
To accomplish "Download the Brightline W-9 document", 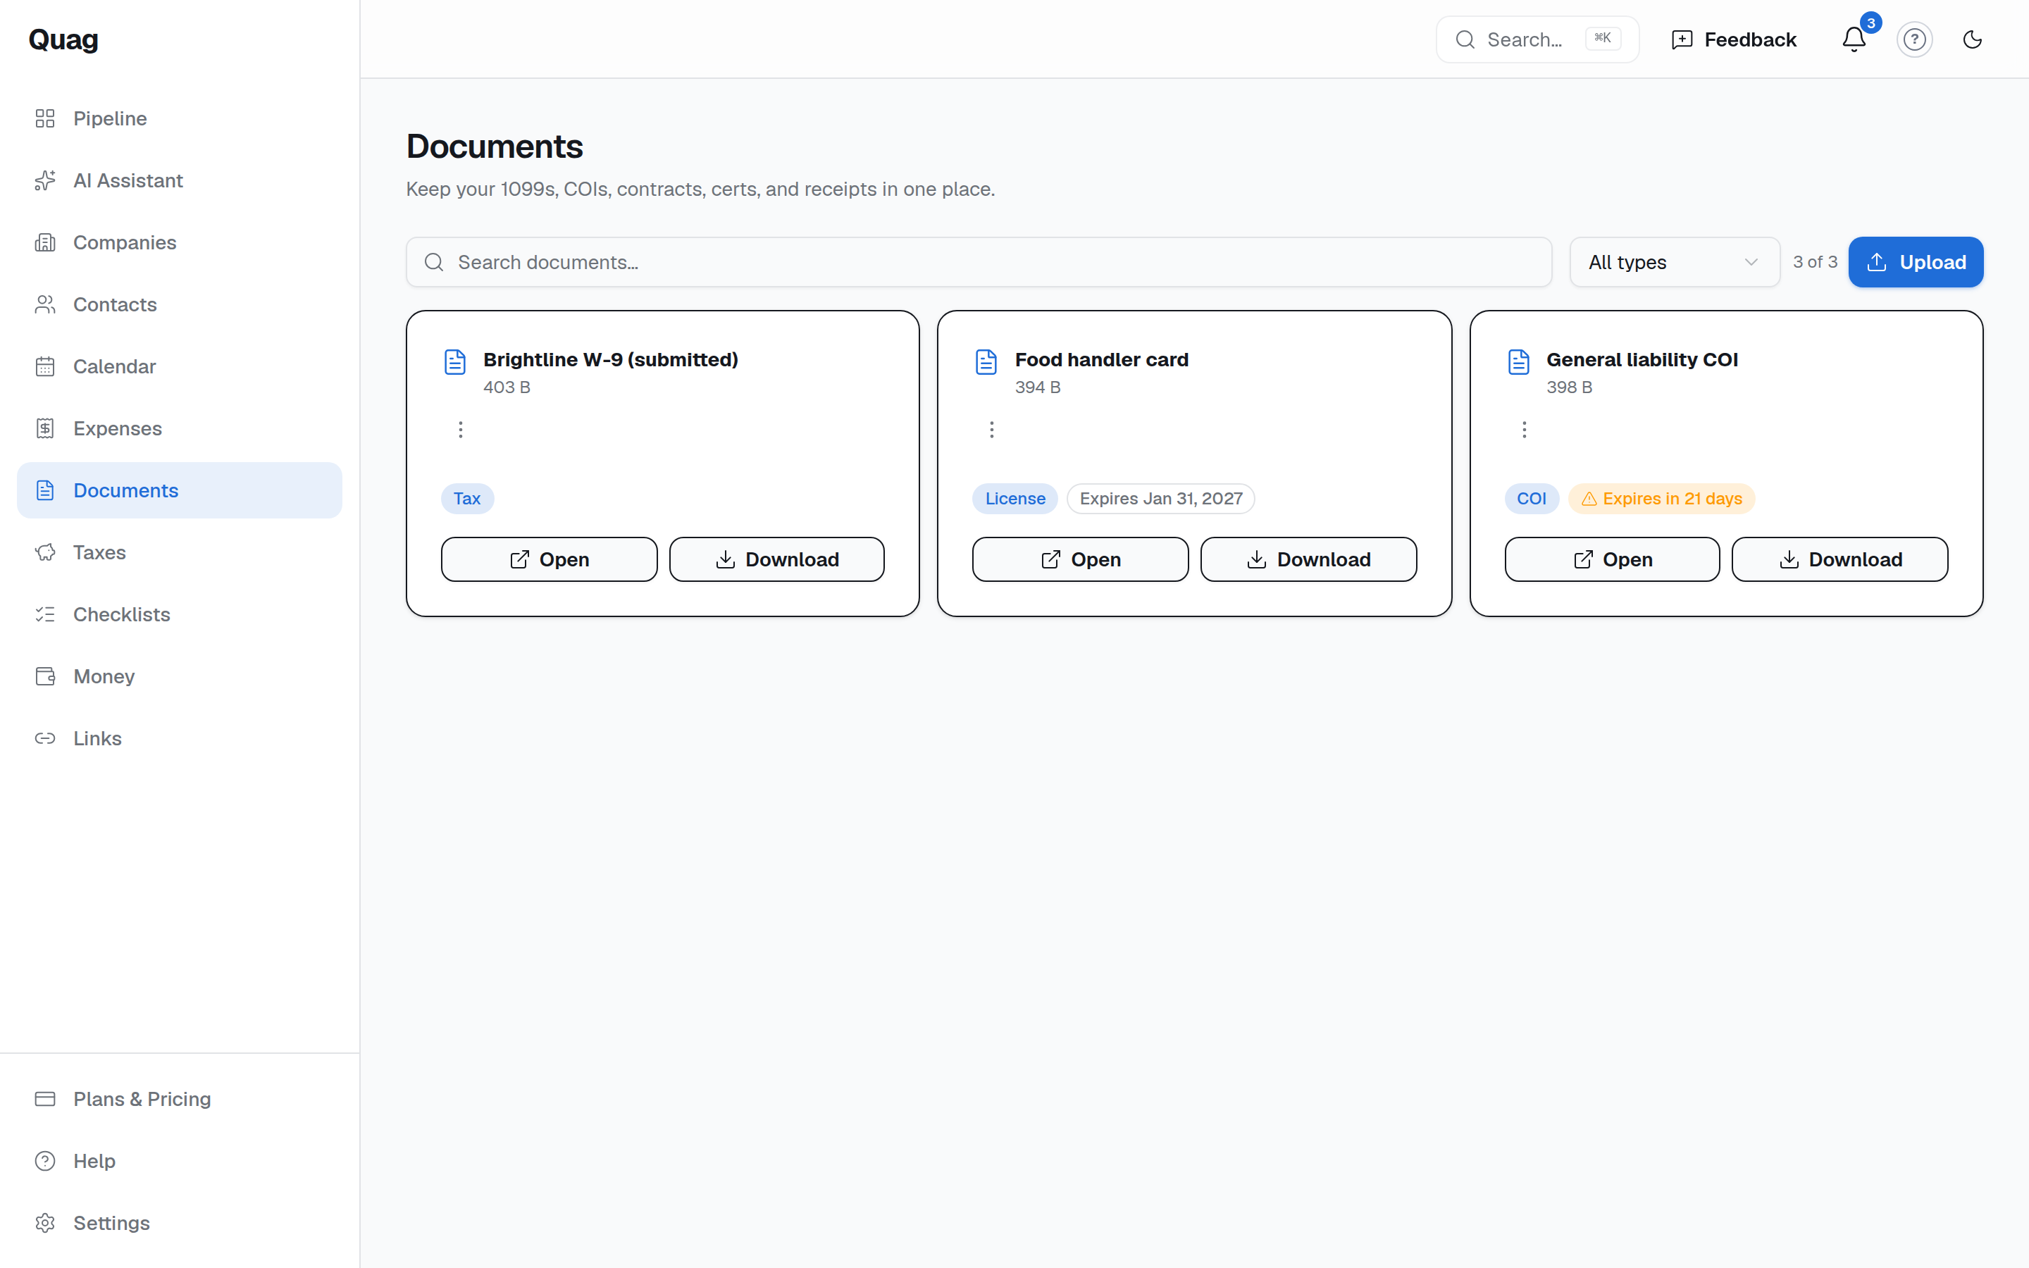I will 777,559.
